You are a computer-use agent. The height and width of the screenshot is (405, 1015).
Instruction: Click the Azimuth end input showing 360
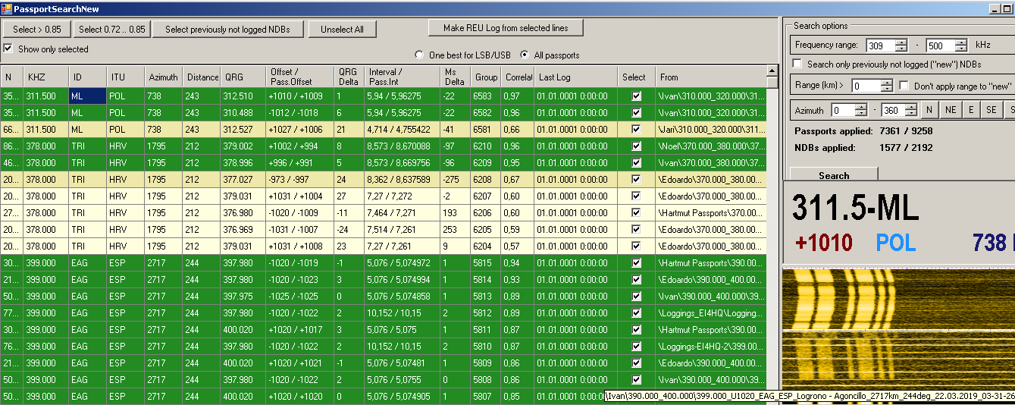click(x=894, y=110)
